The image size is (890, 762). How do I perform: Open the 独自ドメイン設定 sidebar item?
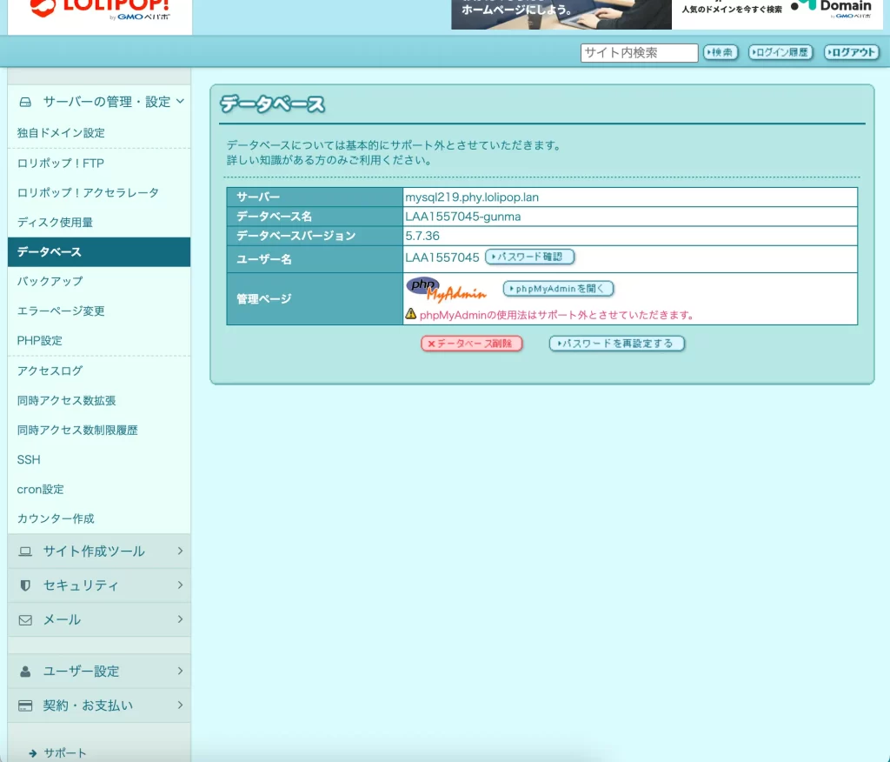(61, 133)
